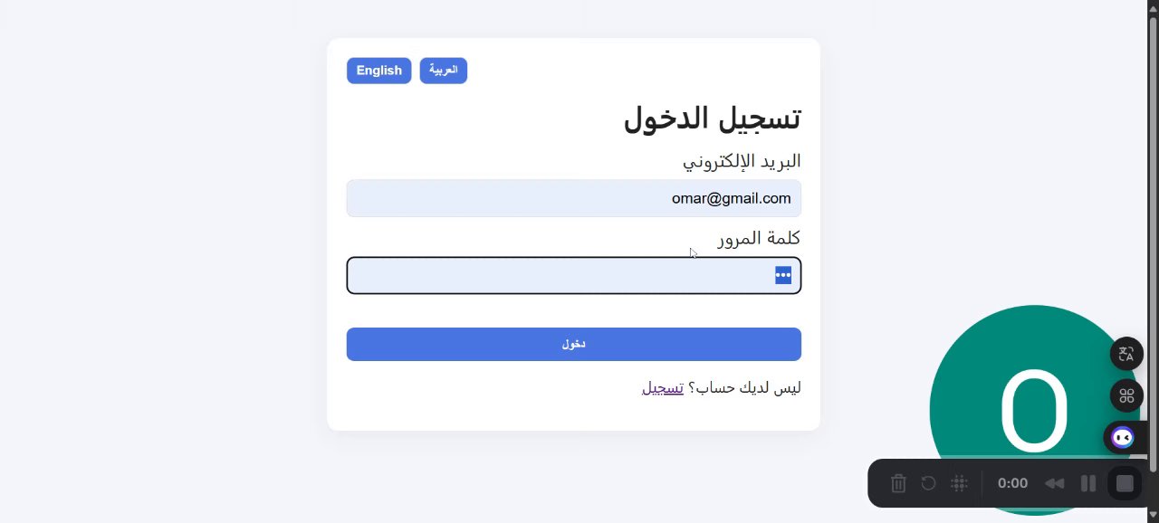Click the trash icon to delete recording

tap(898, 483)
